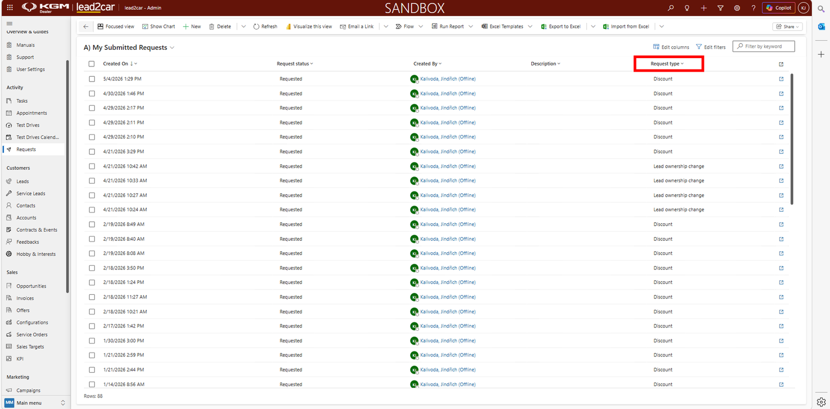Open the app launcher waffle icon
This screenshot has height=409, width=830.
click(10, 8)
